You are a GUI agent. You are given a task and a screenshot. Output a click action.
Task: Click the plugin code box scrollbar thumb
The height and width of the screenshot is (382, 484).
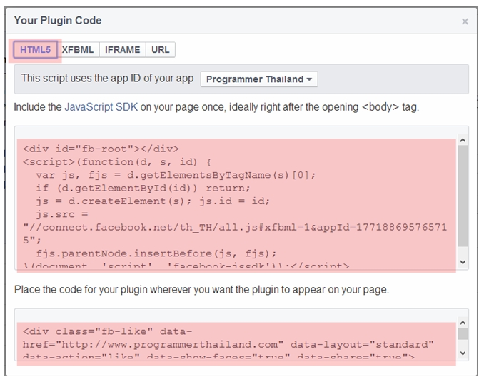click(463, 334)
